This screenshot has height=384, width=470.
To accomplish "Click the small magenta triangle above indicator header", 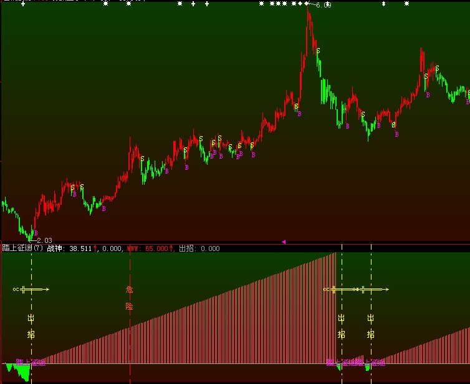I will click(x=284, y=242).
